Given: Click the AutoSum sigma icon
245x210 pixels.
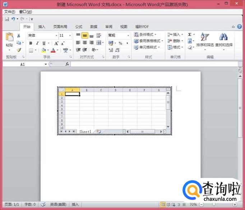Looking at the screenshot, I should pyautogui.click(x=190, y=35).
